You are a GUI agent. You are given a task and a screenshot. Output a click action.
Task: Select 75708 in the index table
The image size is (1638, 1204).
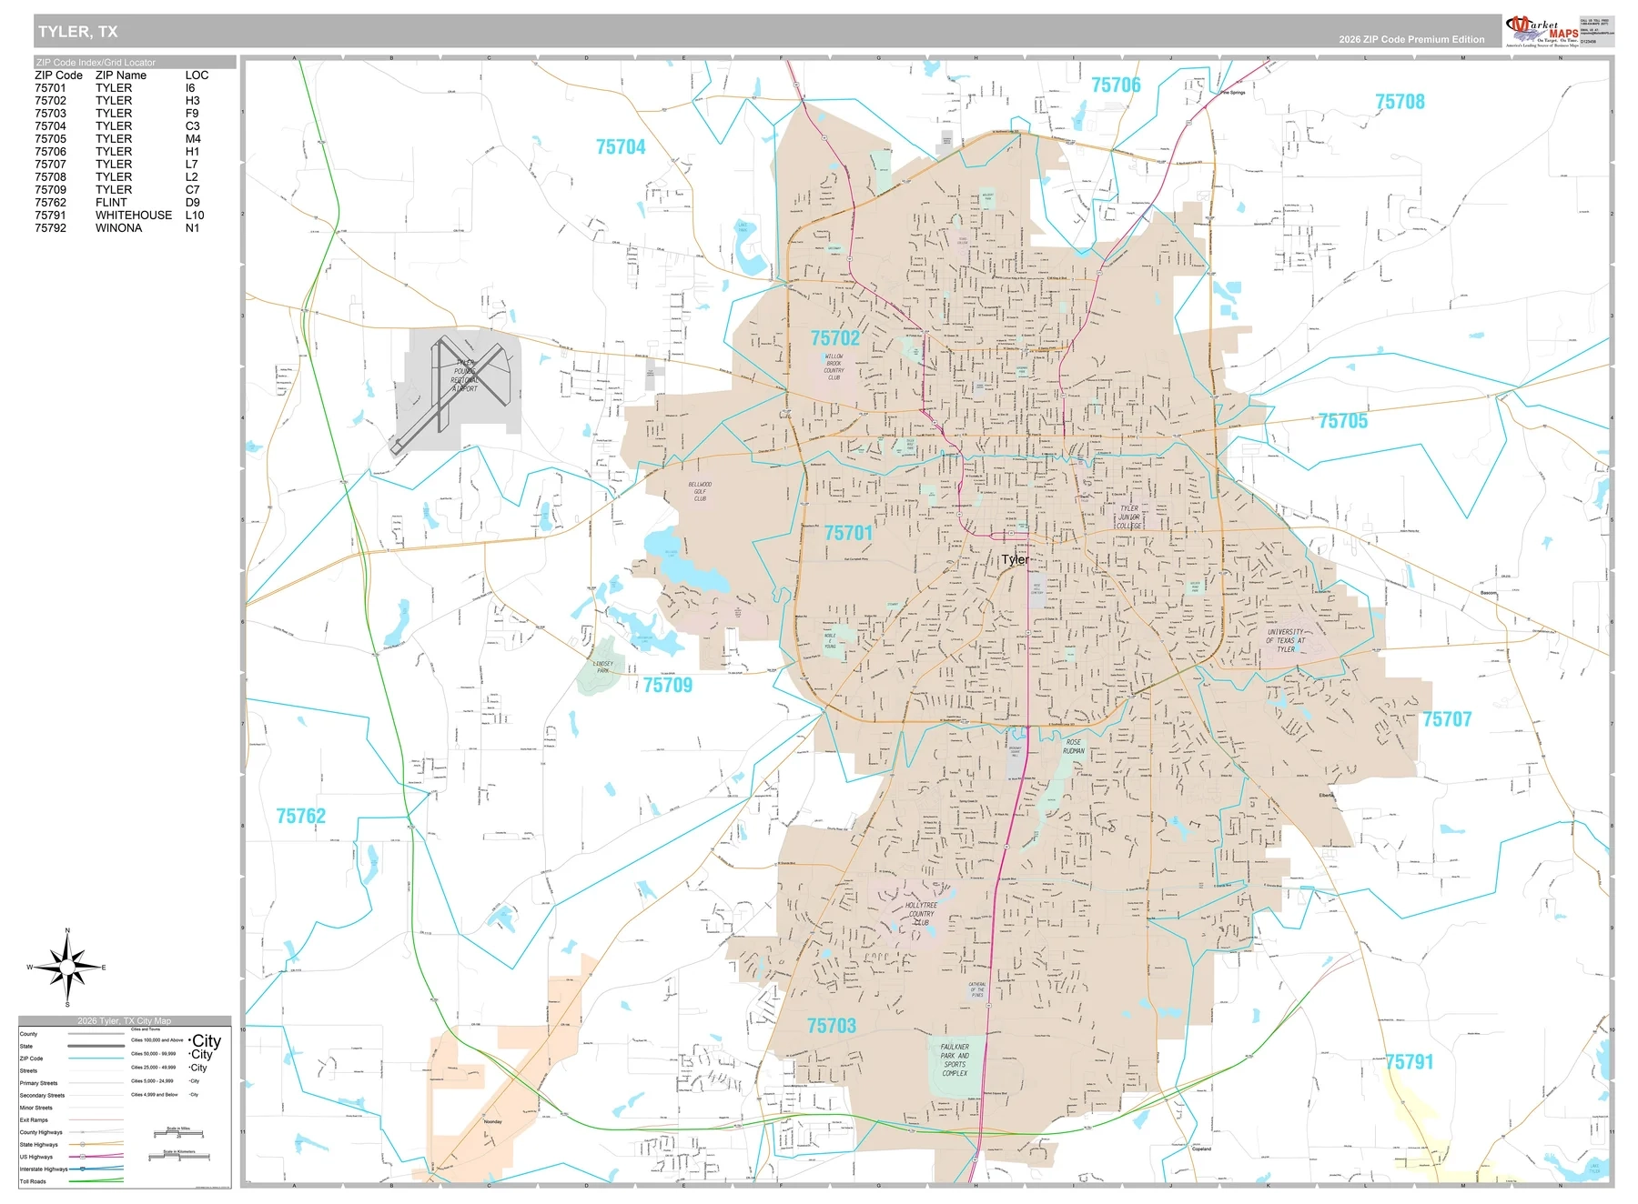[50, 177]
